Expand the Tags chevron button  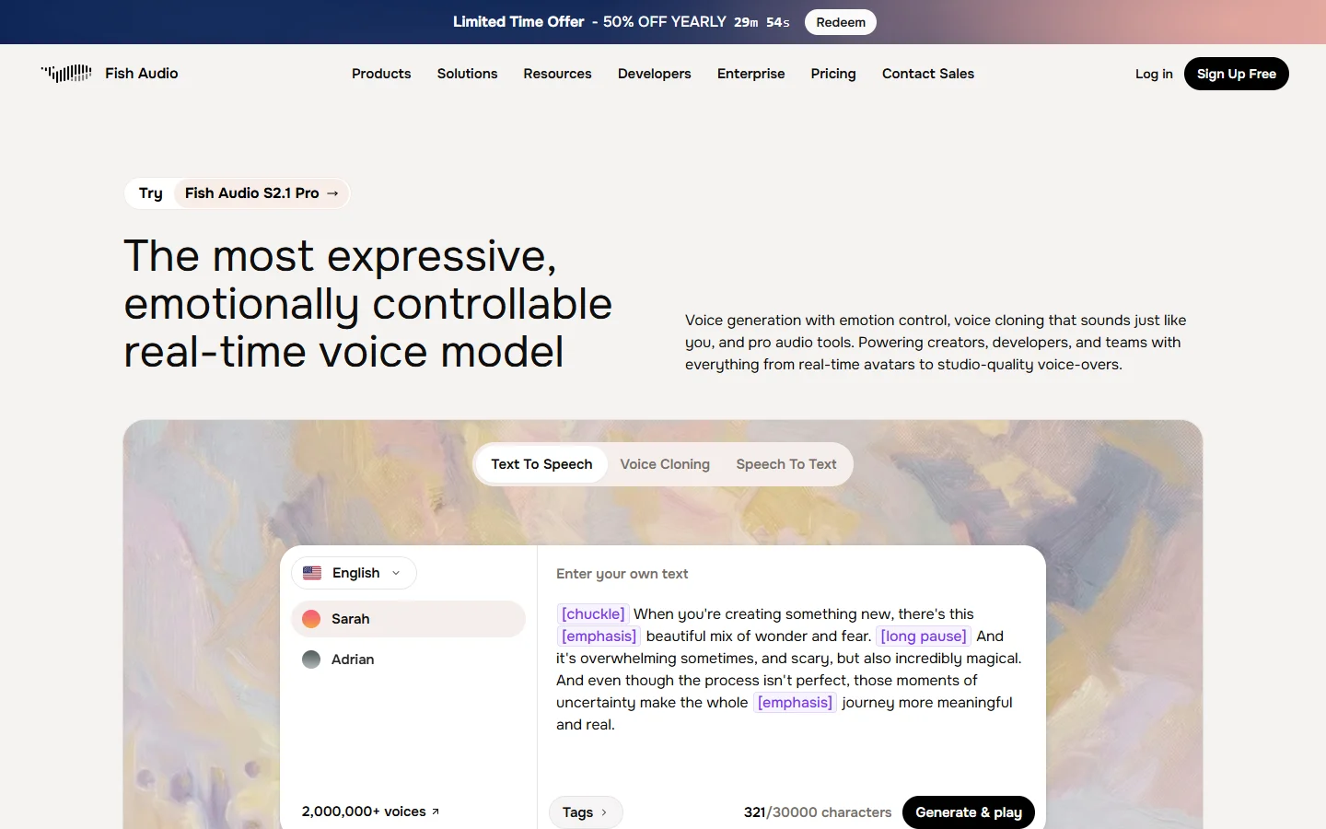click(x=586, y=812)
